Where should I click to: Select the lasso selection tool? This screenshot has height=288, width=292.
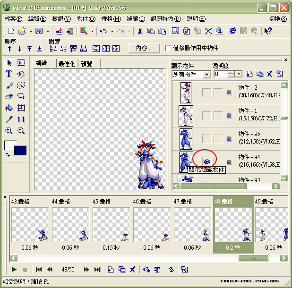point(21,96)
